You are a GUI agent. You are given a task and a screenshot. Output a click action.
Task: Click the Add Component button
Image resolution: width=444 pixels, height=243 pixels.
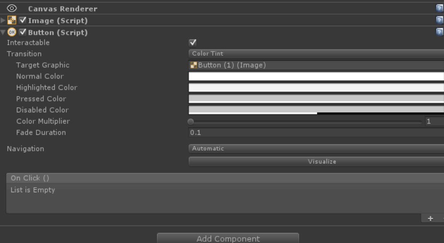coord(228,238)
